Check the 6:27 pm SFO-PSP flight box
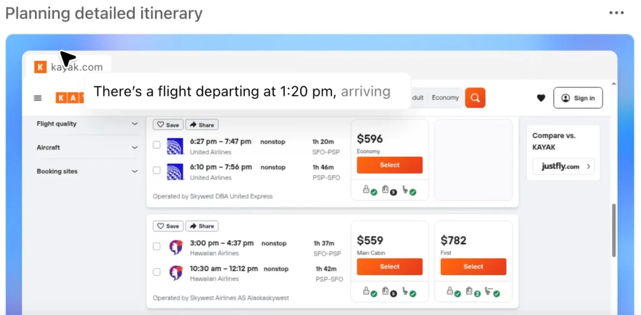This screenshot has width=641, height=315. pos(157,145)
